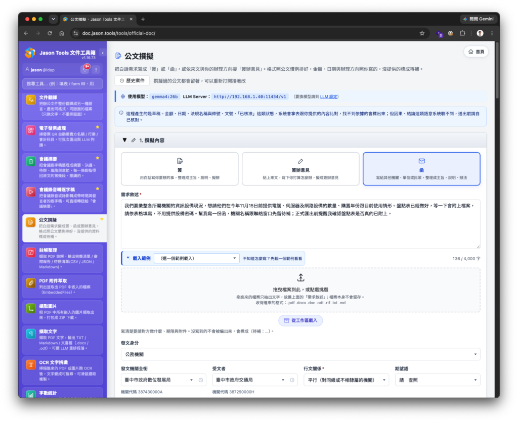The height and width of the screenshot is (422, 518).
Task: Open the Chrome tab search dropdown
Action: tap(53, 19)
